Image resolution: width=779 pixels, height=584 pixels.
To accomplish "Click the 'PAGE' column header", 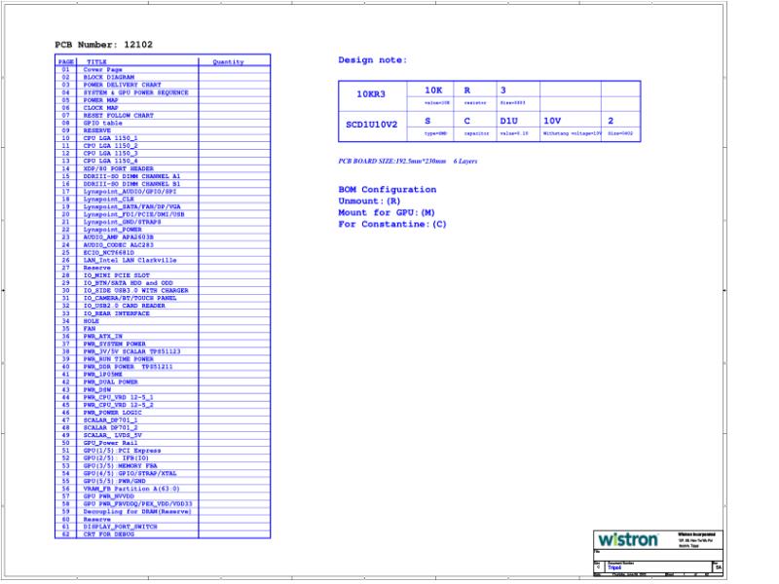I will click(65, 62).
